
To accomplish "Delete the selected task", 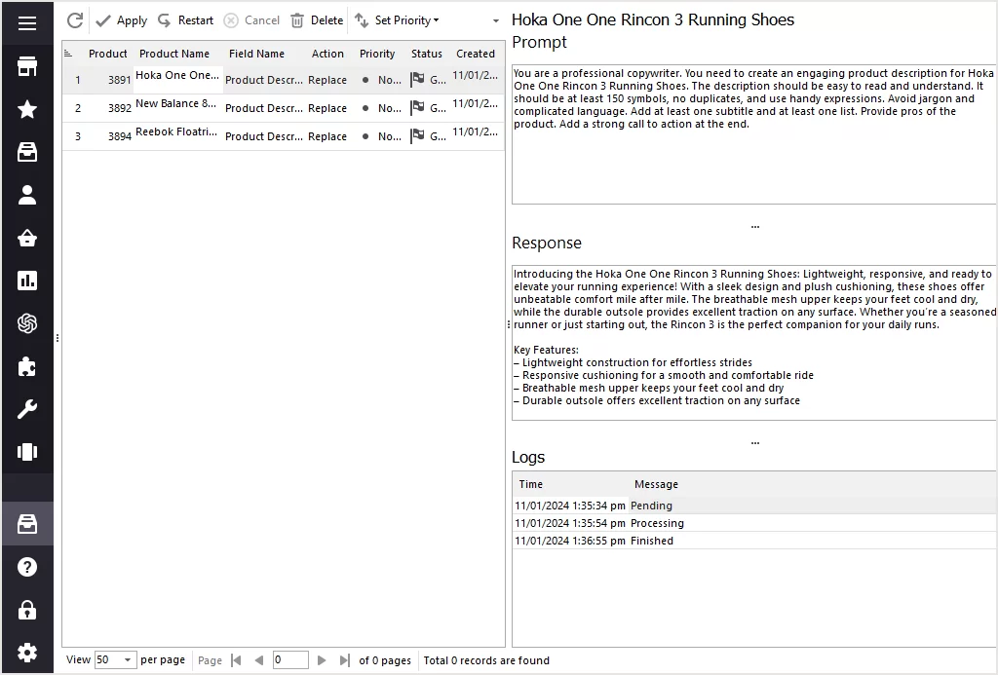I will [317, 20].
